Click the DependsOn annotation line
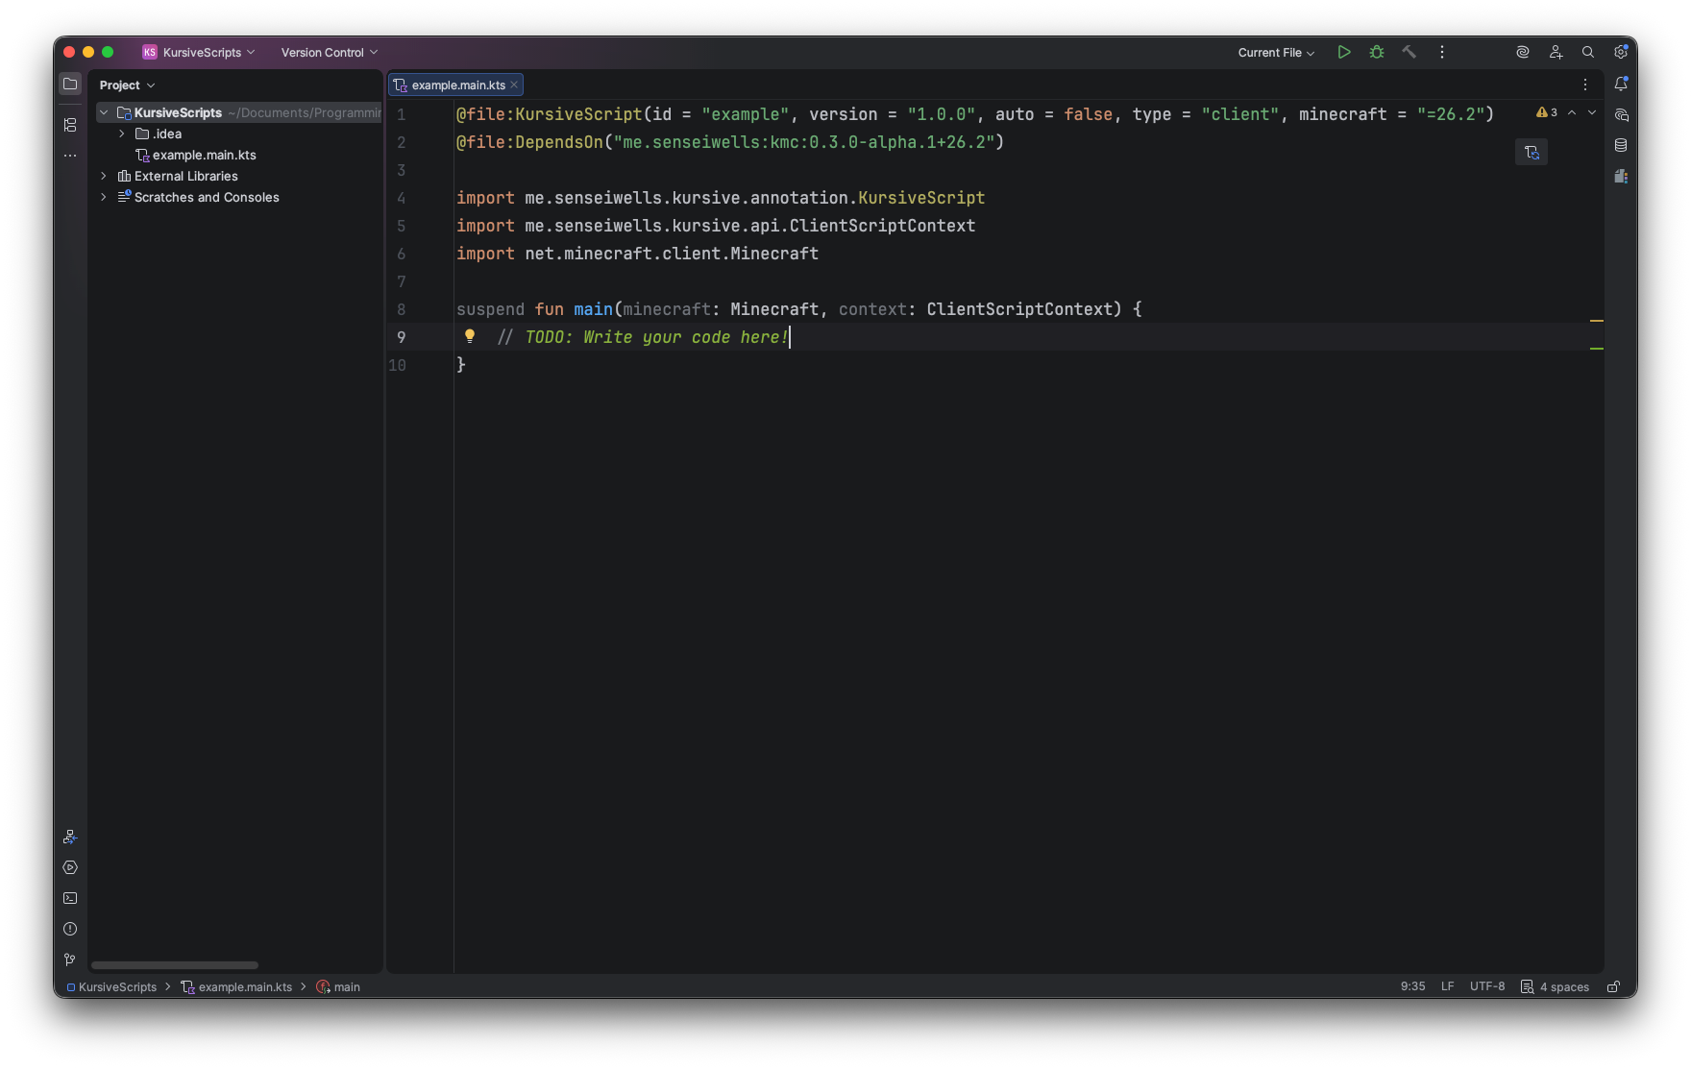1691x1069 pixels. [x=730, y=142]
